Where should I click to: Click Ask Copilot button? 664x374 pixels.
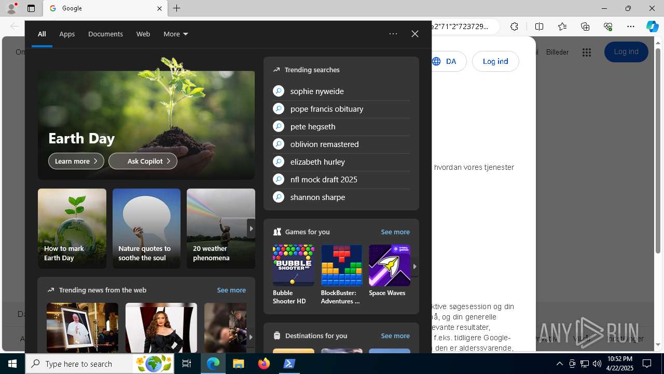point(143,161)
